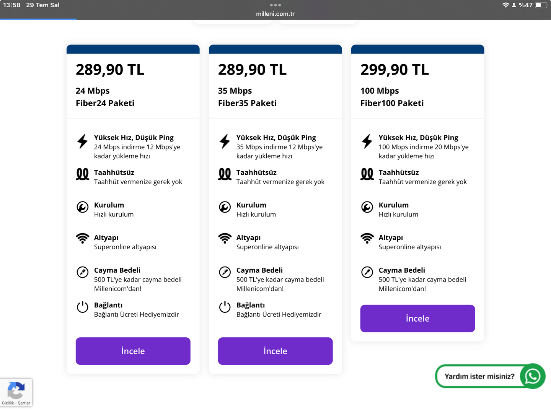Click the lightning bolt icon in Fiber100 card

click(x=367, y=141)
